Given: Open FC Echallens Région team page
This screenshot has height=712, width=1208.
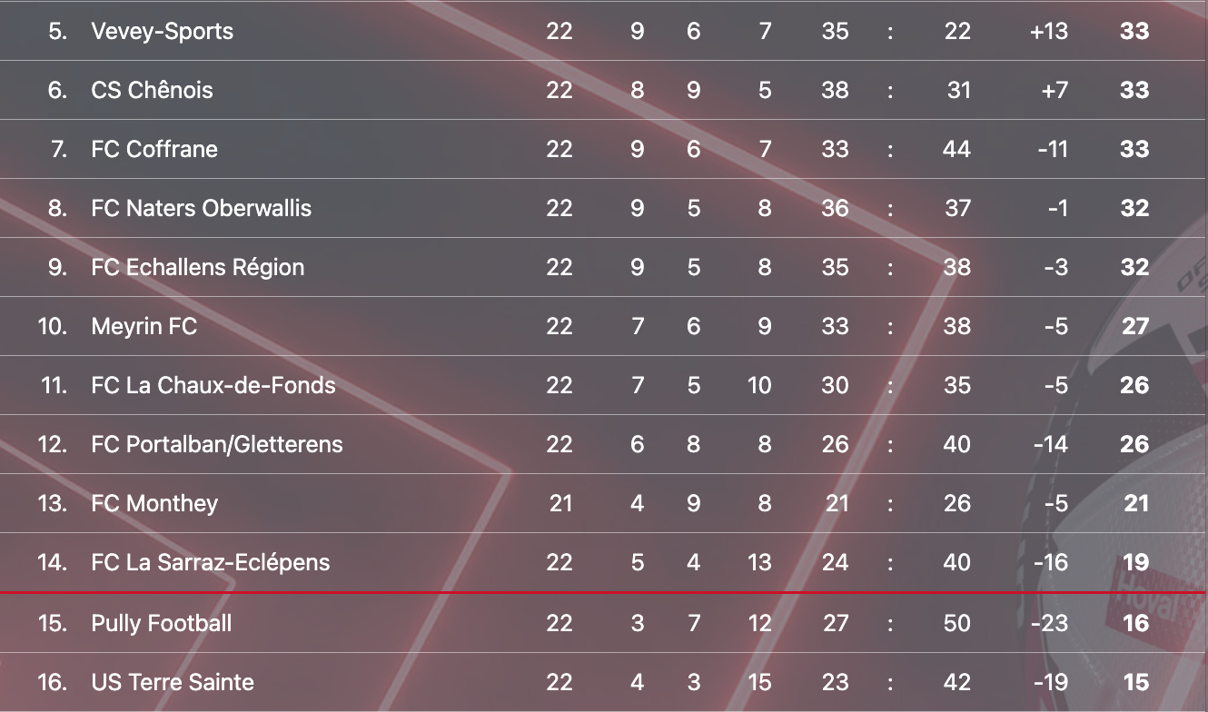Looking at the screenshot, I should (197, 267).
